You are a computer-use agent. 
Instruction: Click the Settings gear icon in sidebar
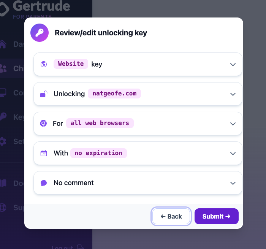3,141
